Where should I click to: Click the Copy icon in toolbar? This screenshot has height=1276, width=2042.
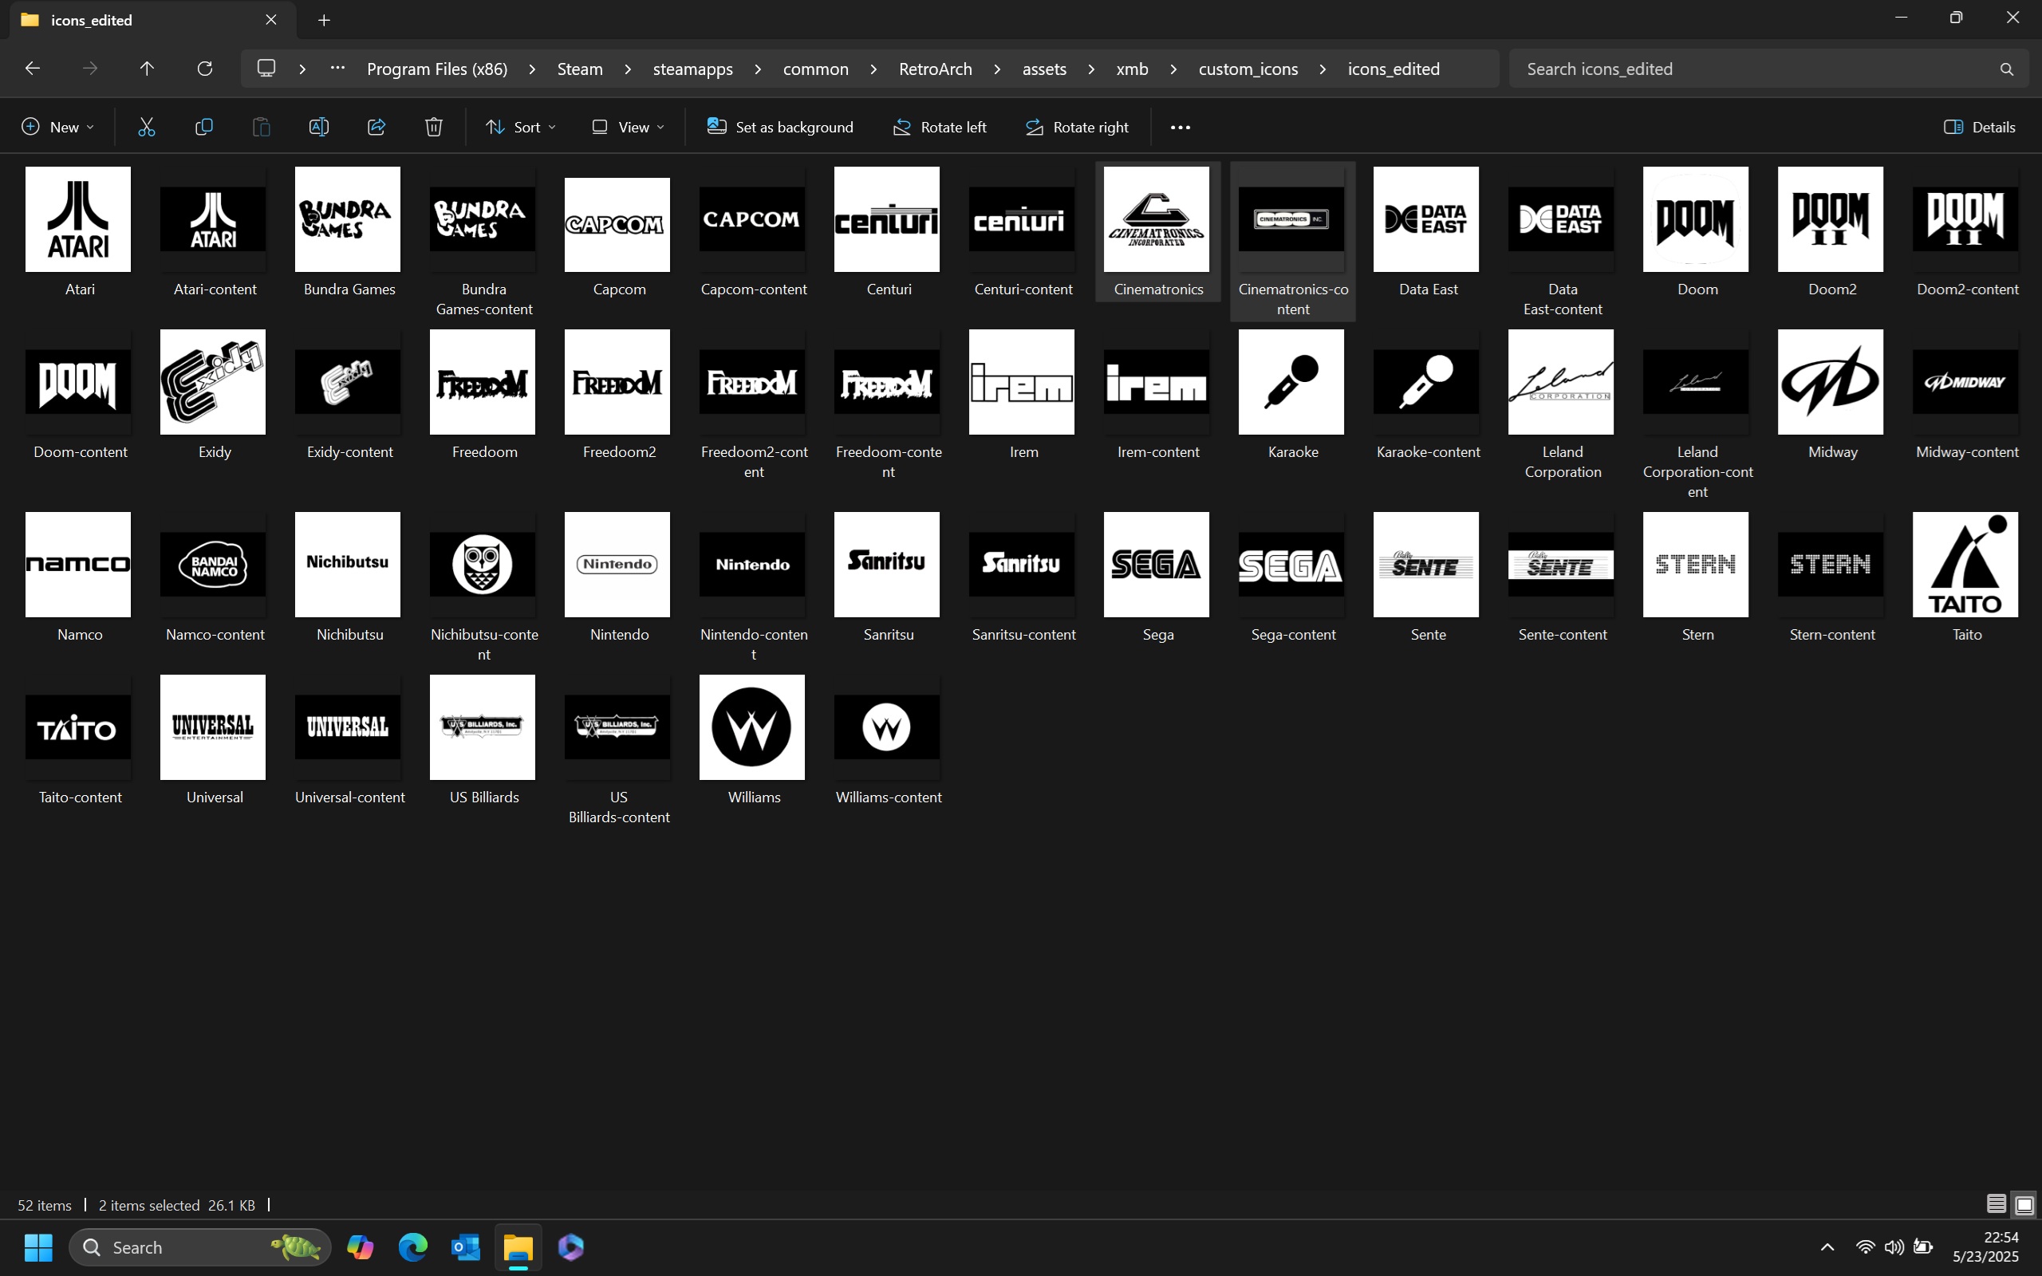click(x=203, y=128)
